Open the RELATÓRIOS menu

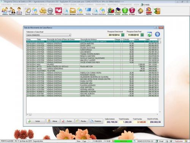click(113, 5)
